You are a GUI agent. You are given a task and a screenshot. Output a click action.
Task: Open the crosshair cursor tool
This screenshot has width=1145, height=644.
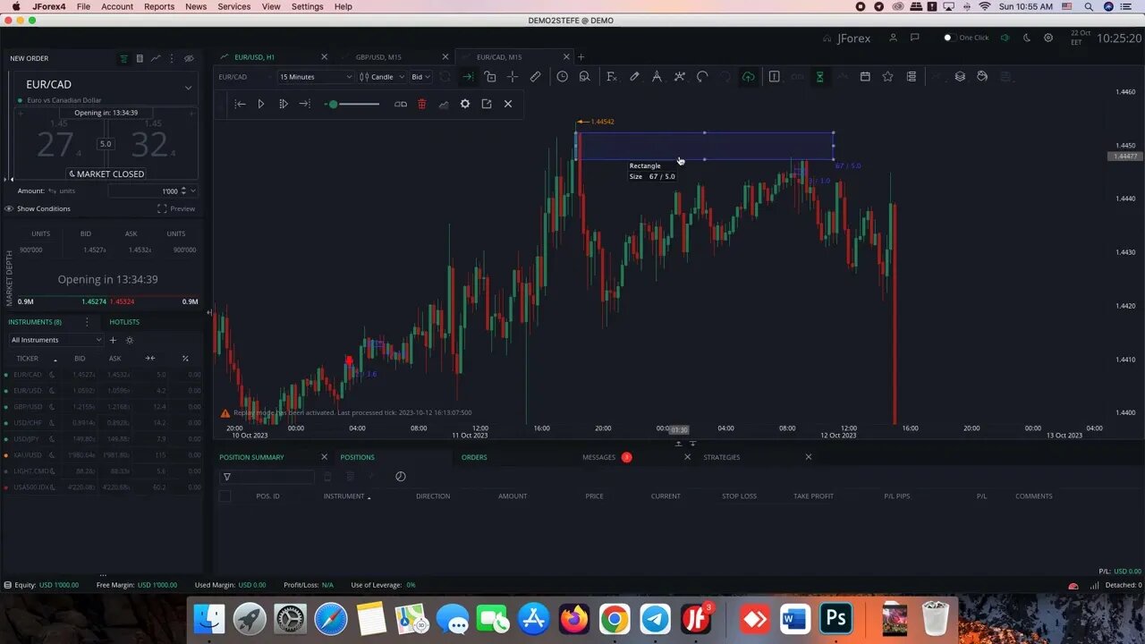point(513,77)
